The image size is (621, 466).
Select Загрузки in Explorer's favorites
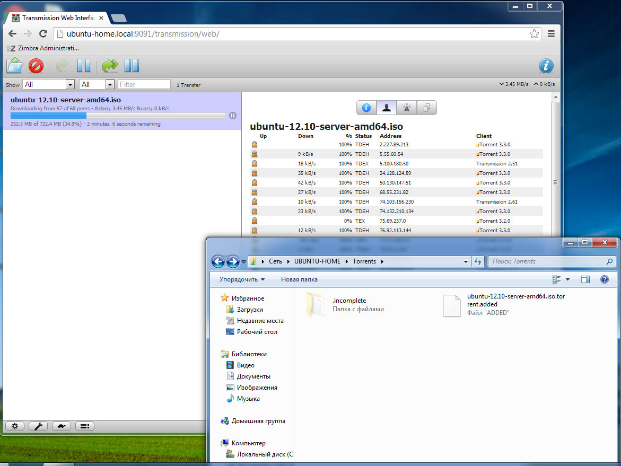(x=249, y=310)
